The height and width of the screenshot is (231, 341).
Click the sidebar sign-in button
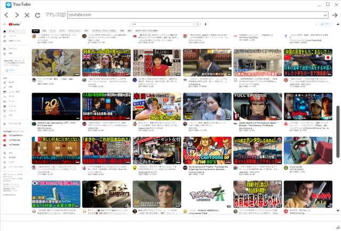[x=10, y=70]
